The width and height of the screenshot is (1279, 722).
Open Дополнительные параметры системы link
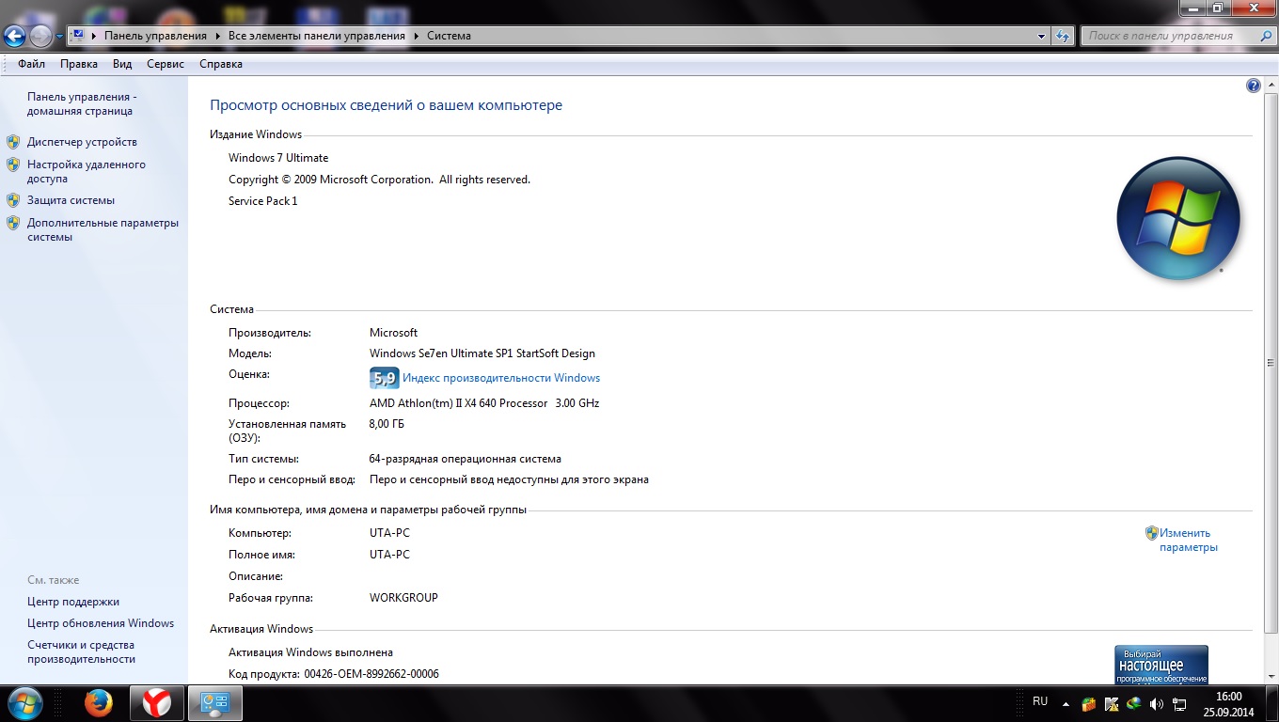coord(103,229)
